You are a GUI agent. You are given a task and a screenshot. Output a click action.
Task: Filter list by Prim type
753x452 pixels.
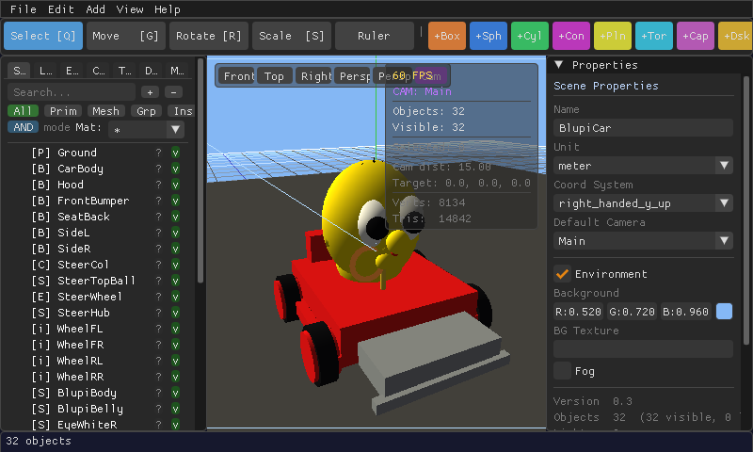[63, 111]
